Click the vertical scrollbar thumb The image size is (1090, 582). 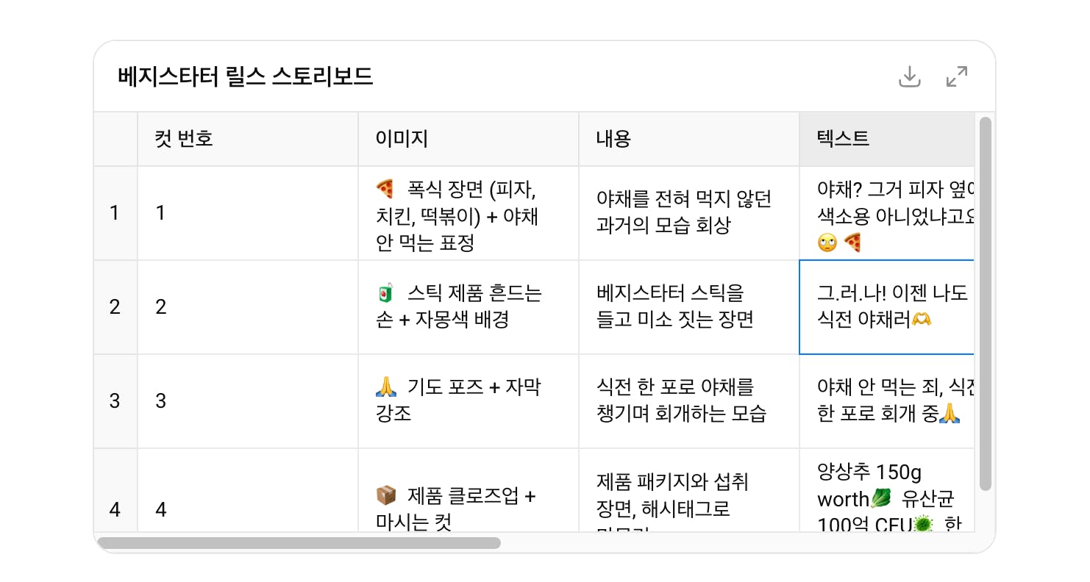tap(986, 303)
